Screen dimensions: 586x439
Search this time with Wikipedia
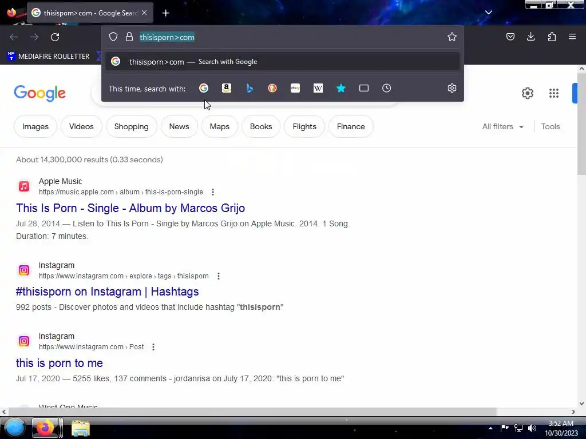pyautogui.click(x=318, y=88)
